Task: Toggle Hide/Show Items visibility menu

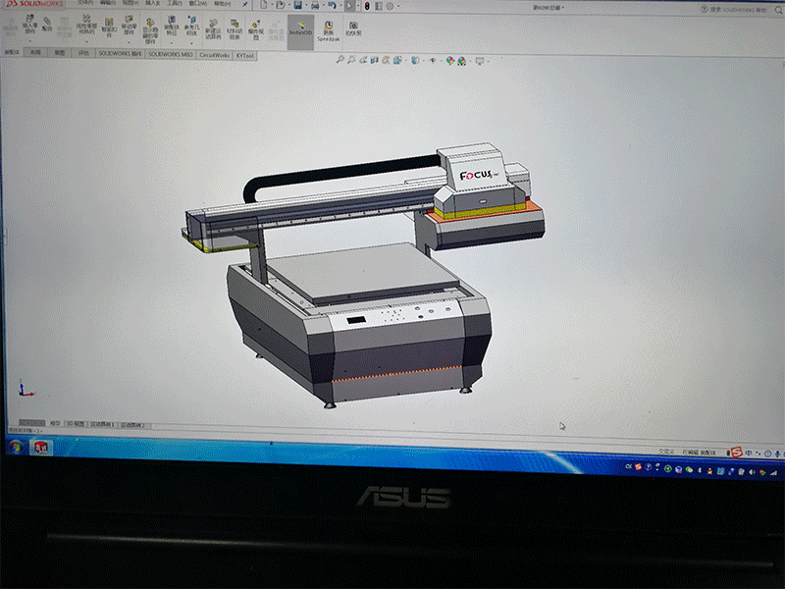Action: coord(433,60)
